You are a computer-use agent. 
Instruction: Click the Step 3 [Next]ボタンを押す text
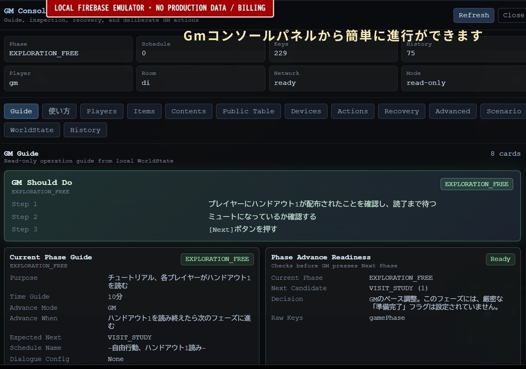[243, 230]
